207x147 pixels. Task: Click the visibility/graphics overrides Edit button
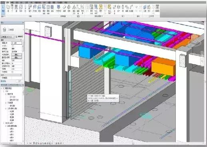click(17, 55)
